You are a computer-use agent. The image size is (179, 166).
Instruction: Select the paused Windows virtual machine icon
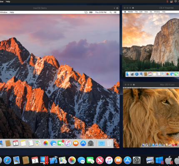(x=159, y=160)
